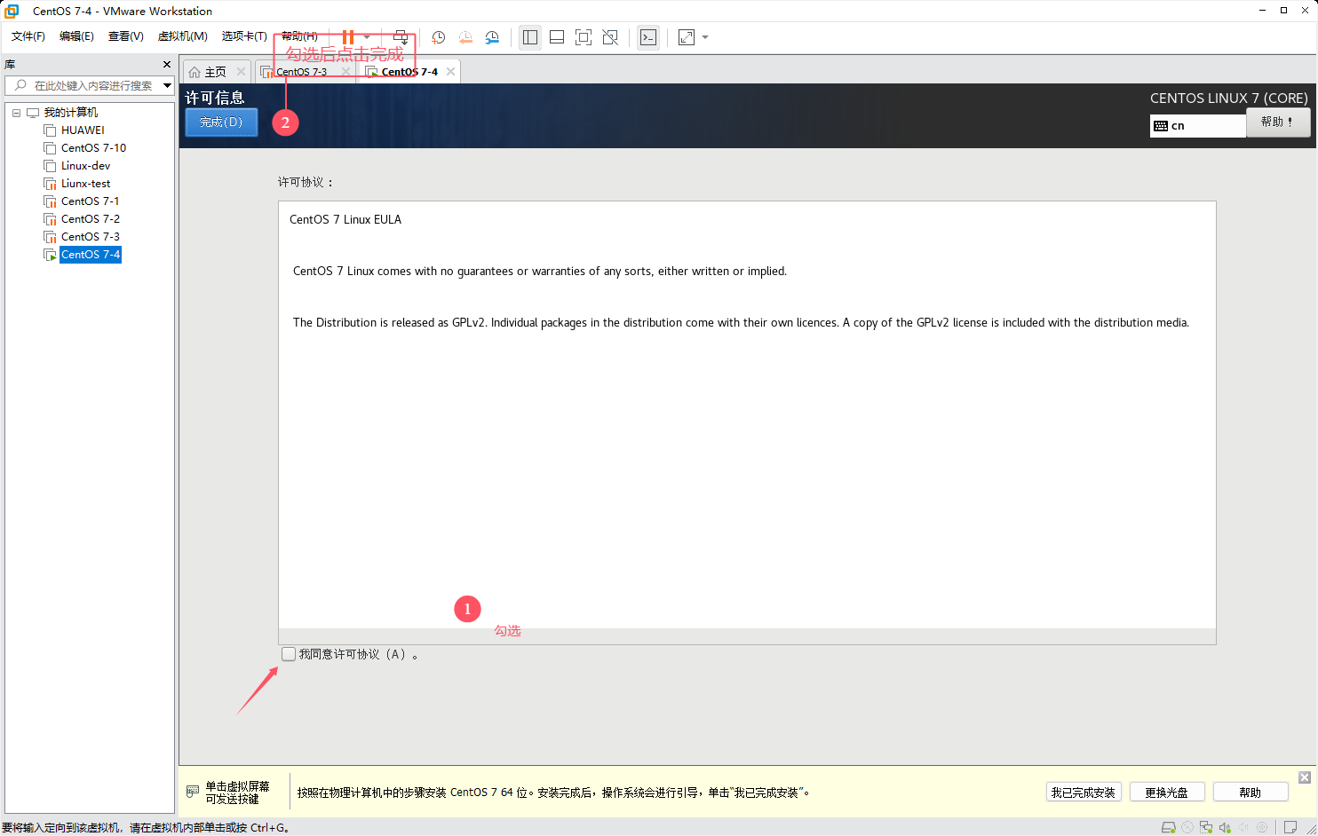Close the 主页 tab
This screenshot has height=836, width=1318.
241,72
